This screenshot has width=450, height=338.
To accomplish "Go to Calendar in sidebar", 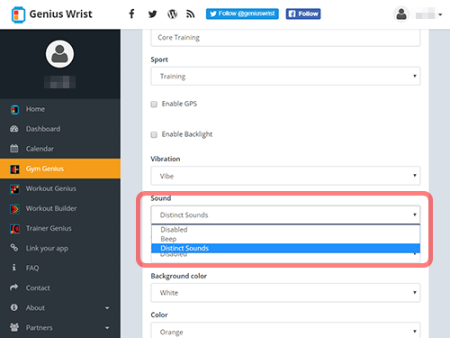I will pos(60,149).
